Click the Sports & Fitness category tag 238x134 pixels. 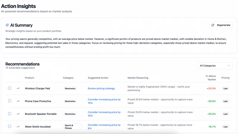point(72,127)
